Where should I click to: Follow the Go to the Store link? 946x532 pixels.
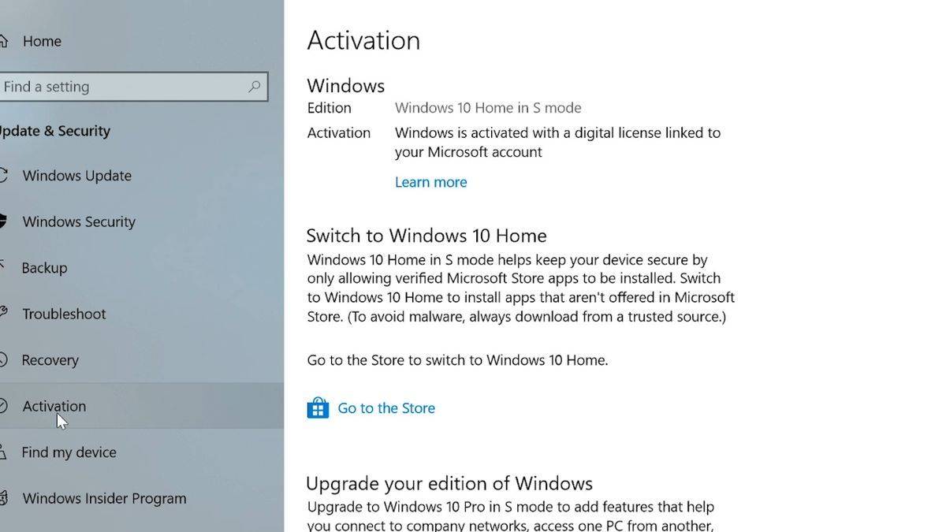385,407
